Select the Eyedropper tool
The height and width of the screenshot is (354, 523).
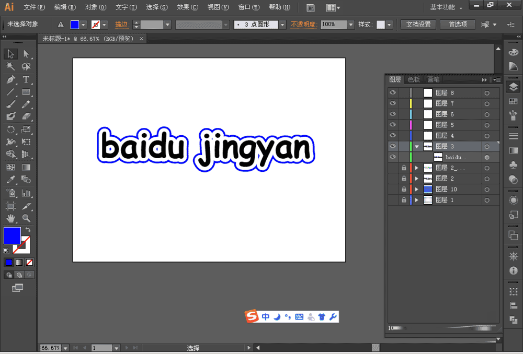pyautogui.click(x=10, y=180)
